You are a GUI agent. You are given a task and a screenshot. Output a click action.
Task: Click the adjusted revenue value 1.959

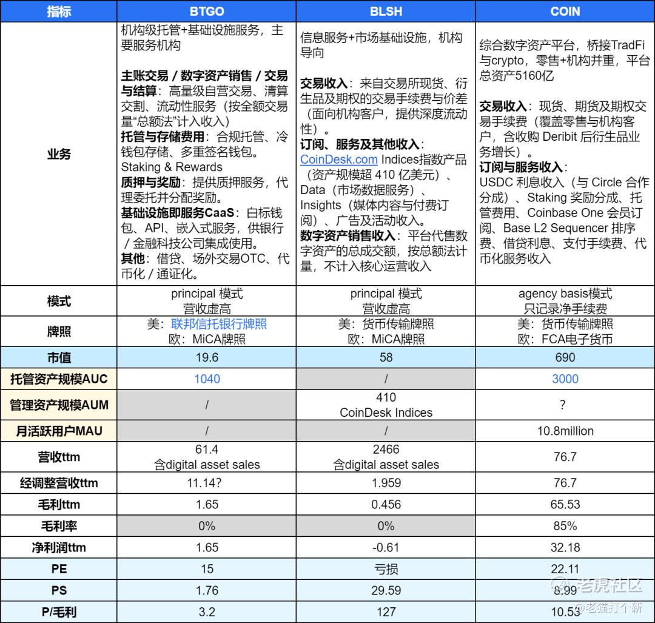pyautogui.click(x=386, y=483)
